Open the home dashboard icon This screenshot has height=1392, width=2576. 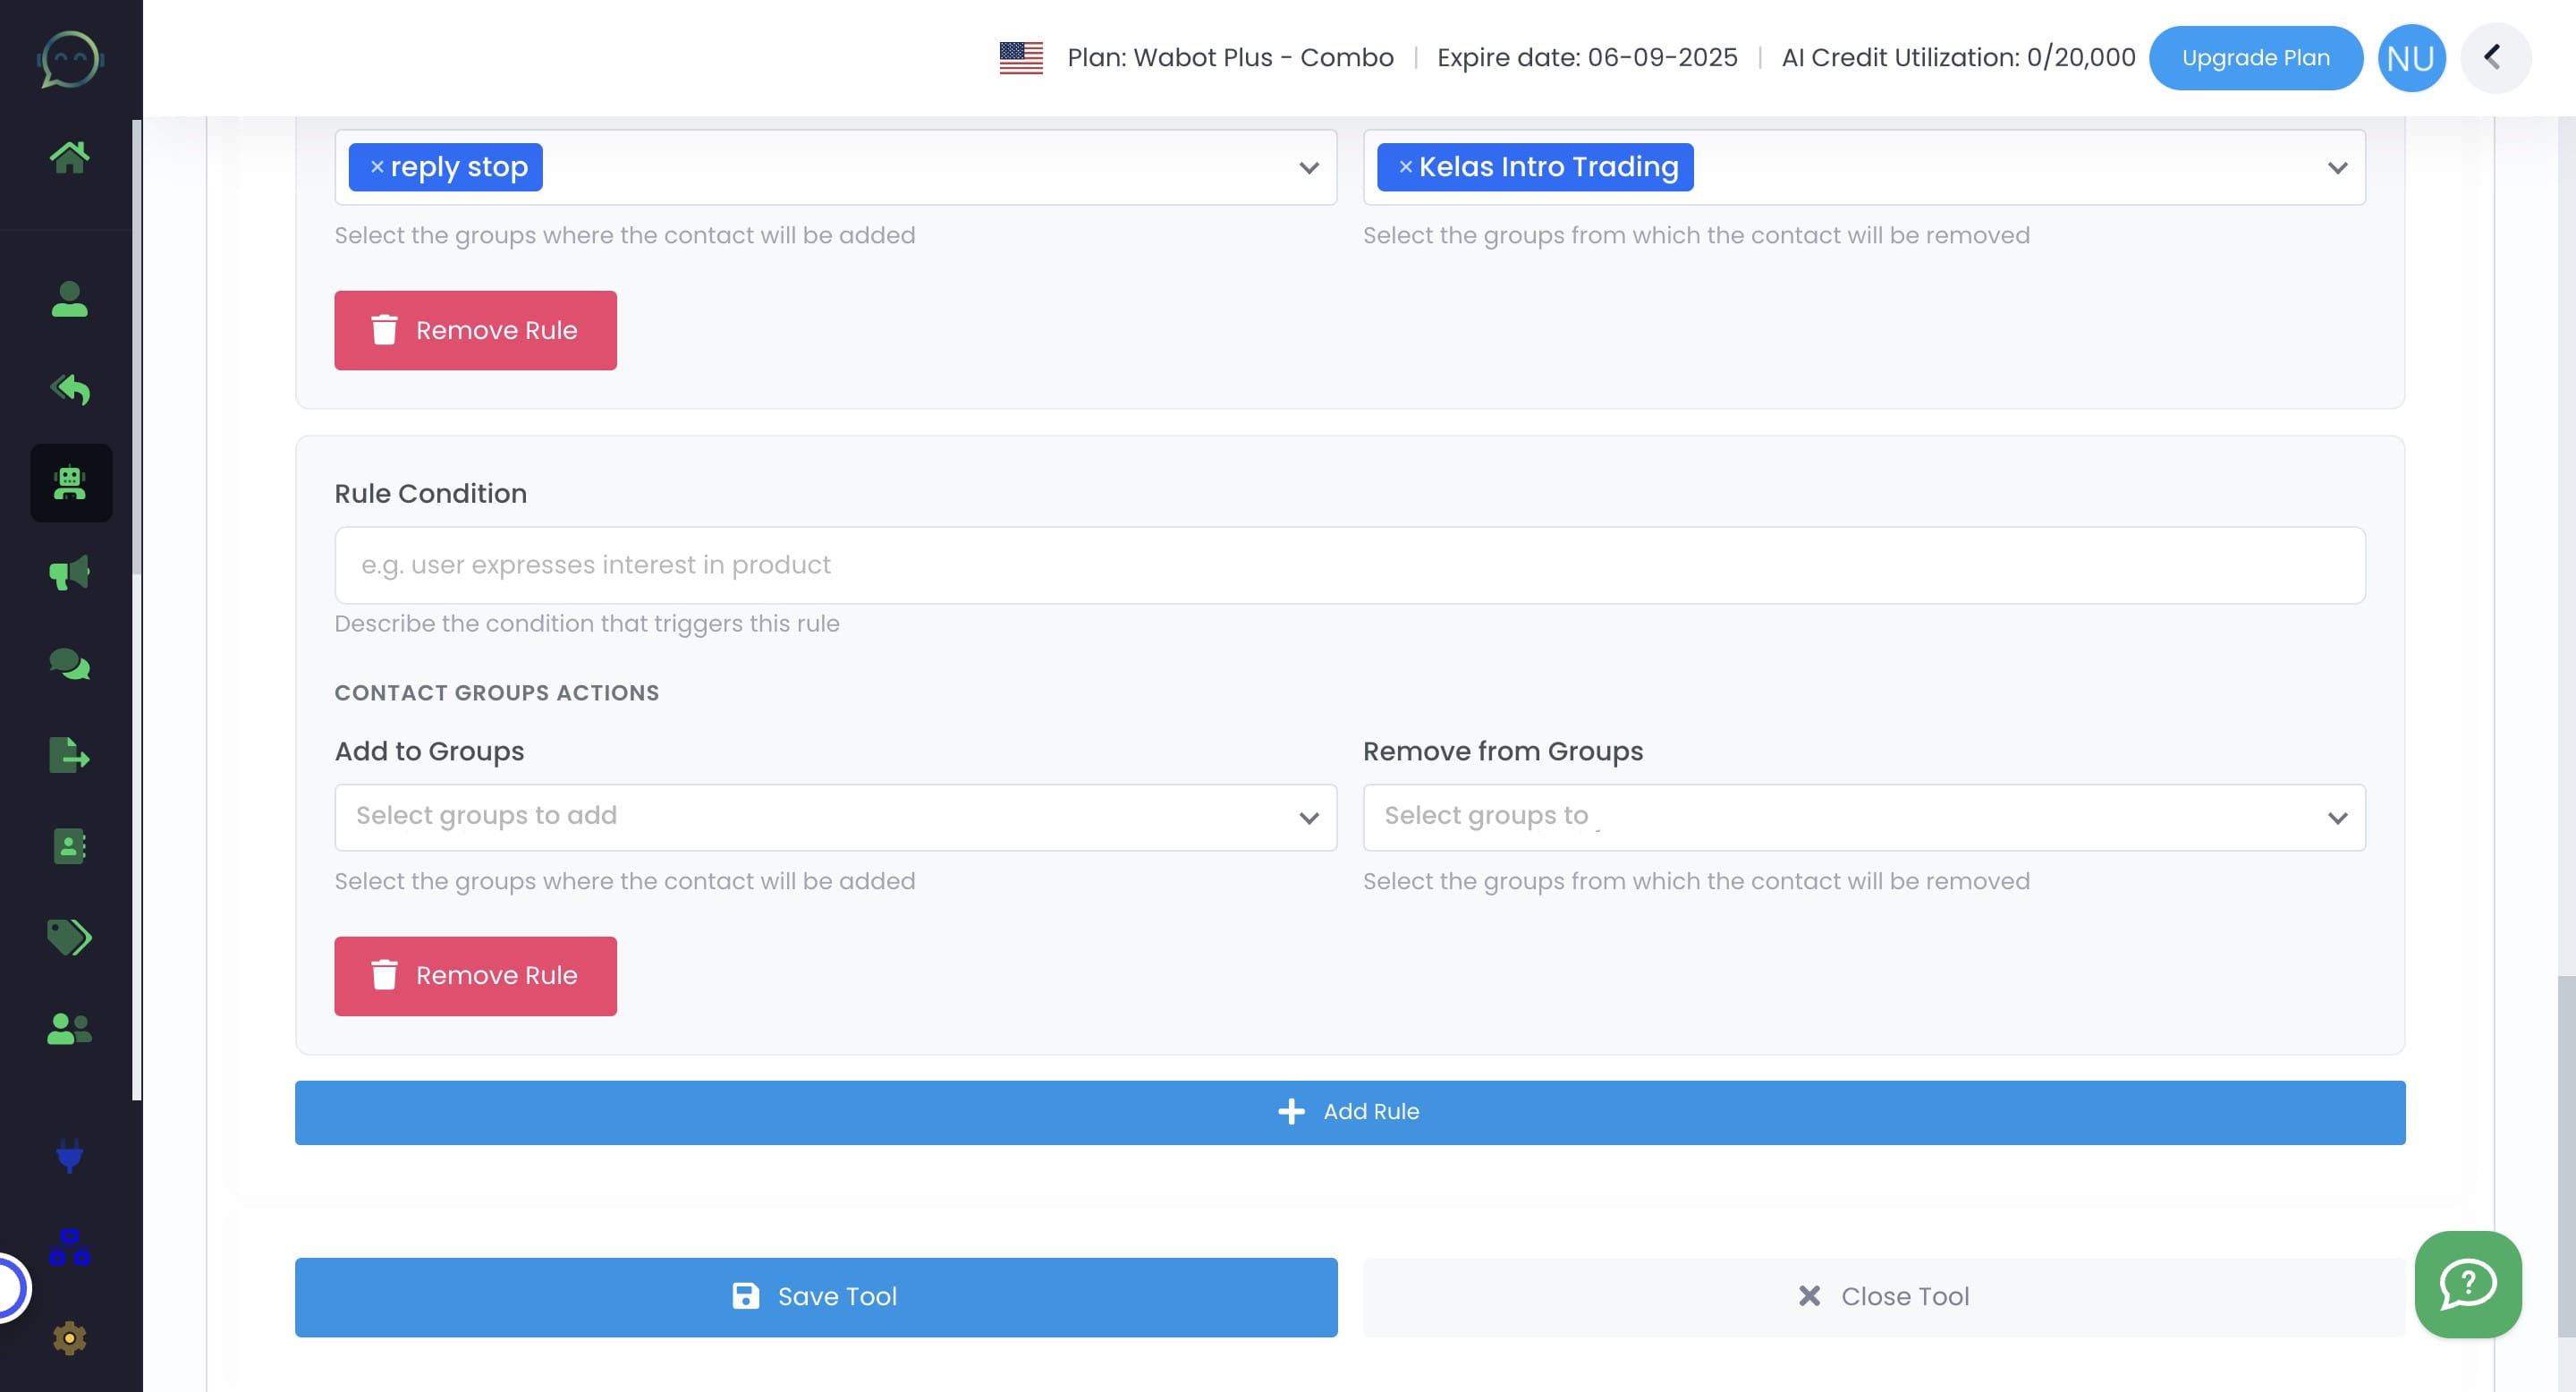[x=69, y=156]
